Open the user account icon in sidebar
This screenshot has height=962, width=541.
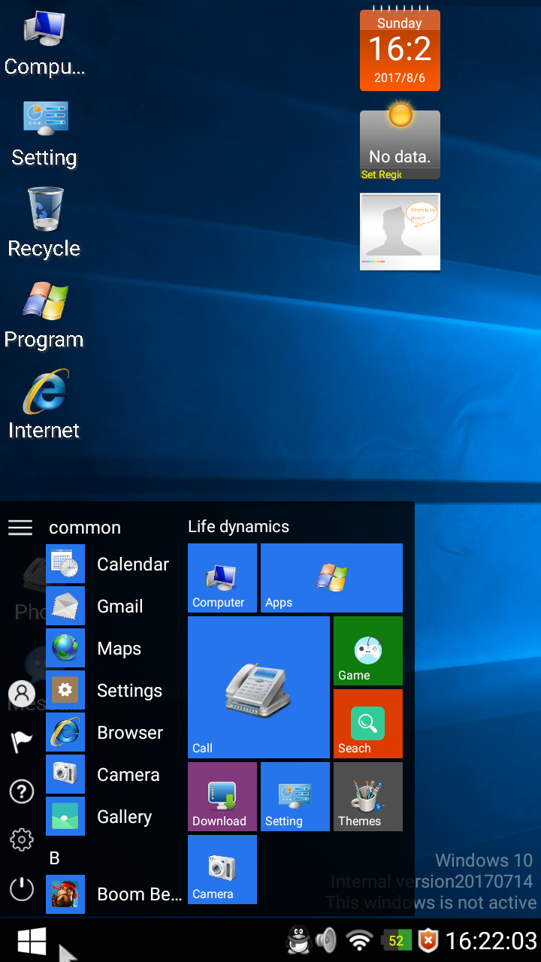pos(22,694)
